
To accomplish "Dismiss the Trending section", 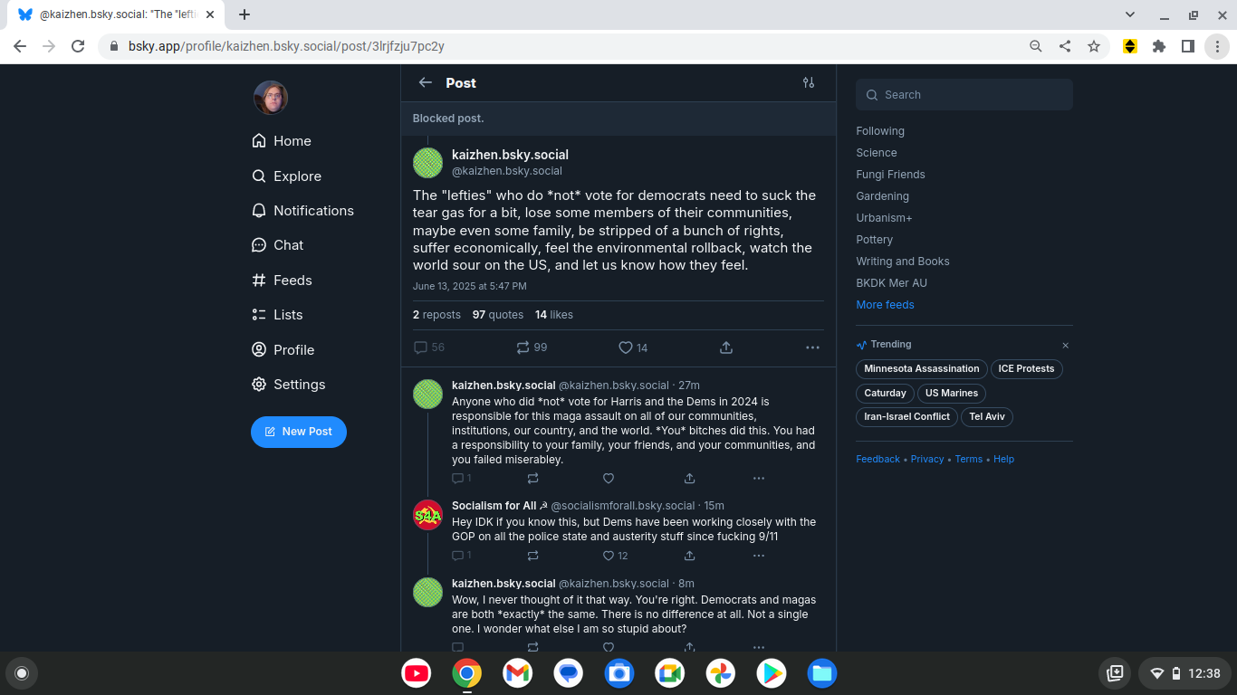I will [x=1066, y=345].
